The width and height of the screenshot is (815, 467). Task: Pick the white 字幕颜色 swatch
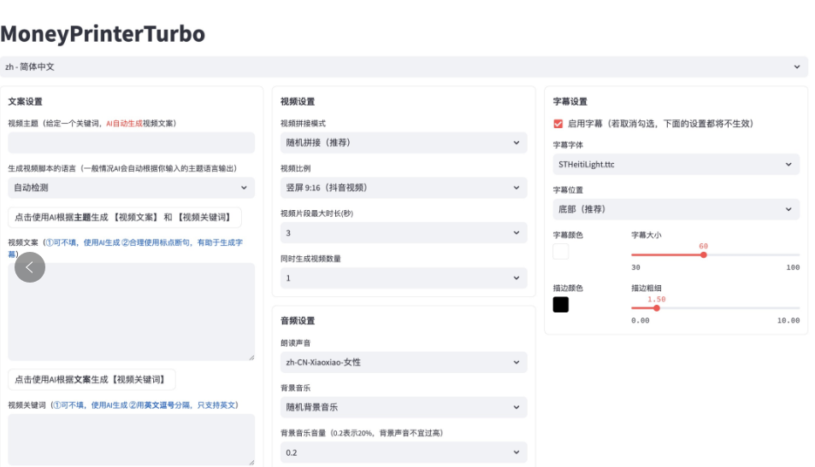click(x=561, y=252)
